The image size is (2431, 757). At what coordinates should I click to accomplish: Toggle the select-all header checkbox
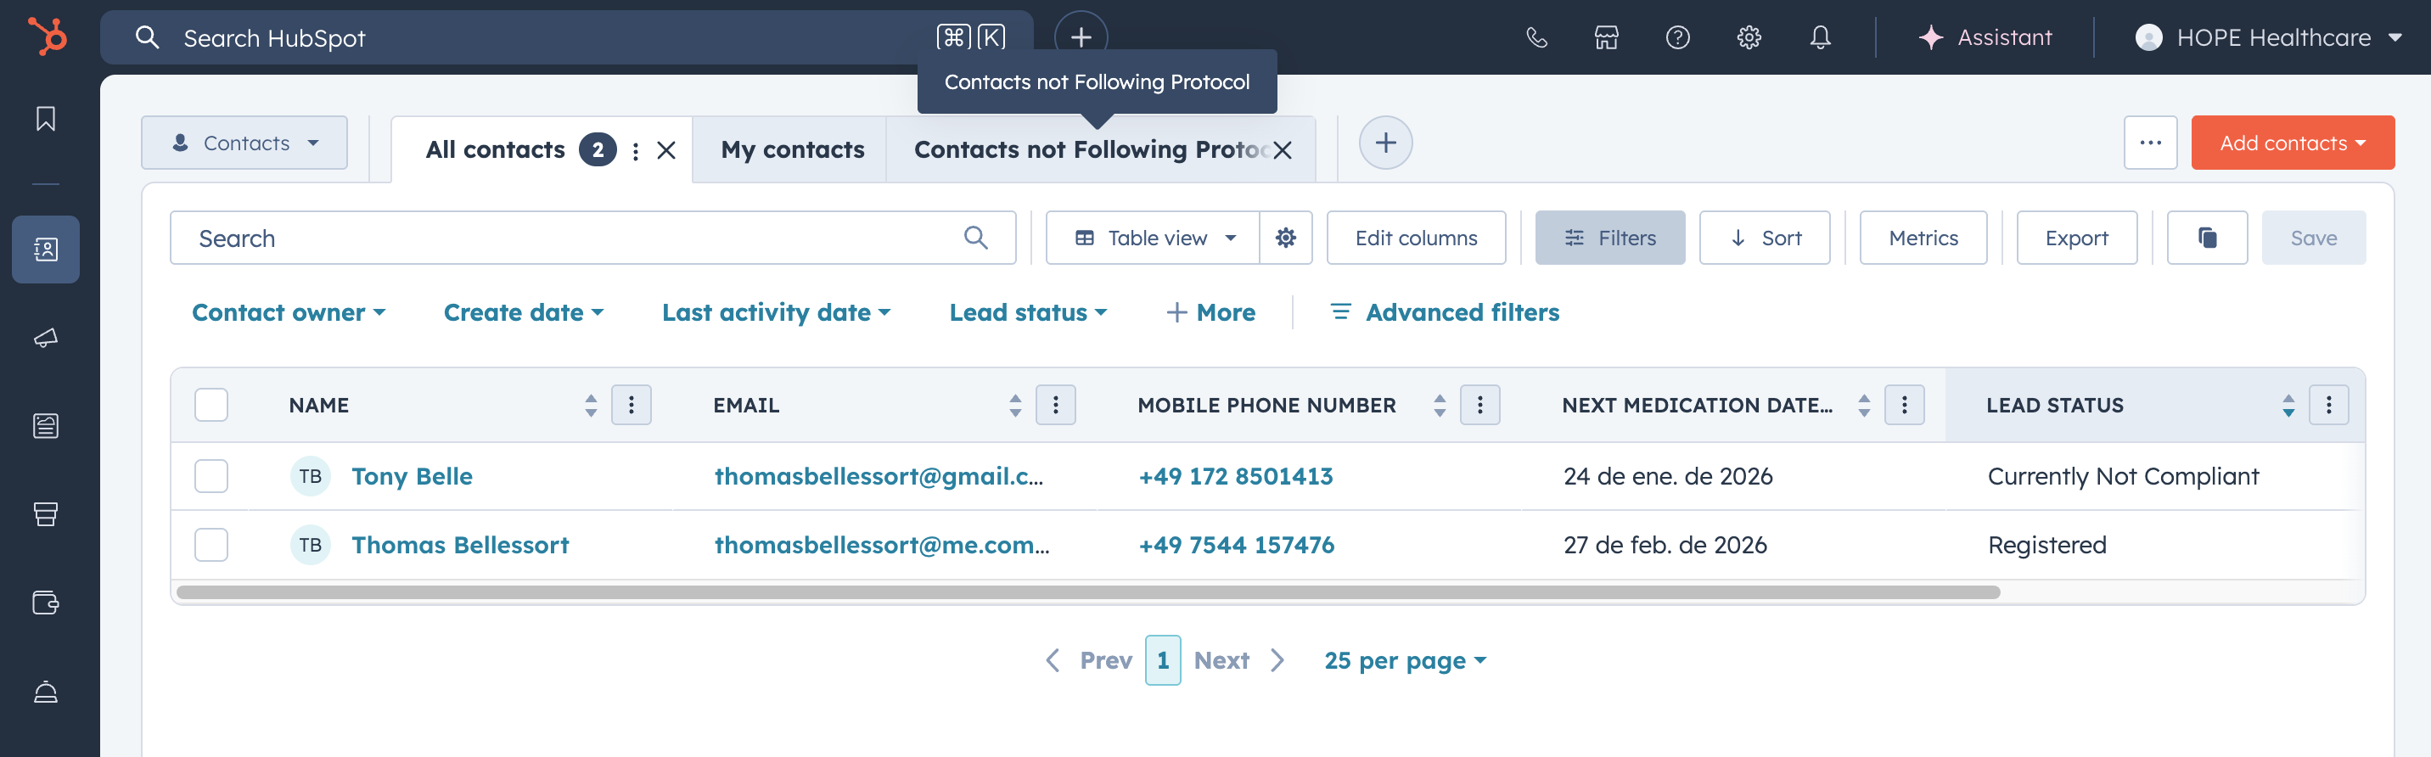click(211, 405)
